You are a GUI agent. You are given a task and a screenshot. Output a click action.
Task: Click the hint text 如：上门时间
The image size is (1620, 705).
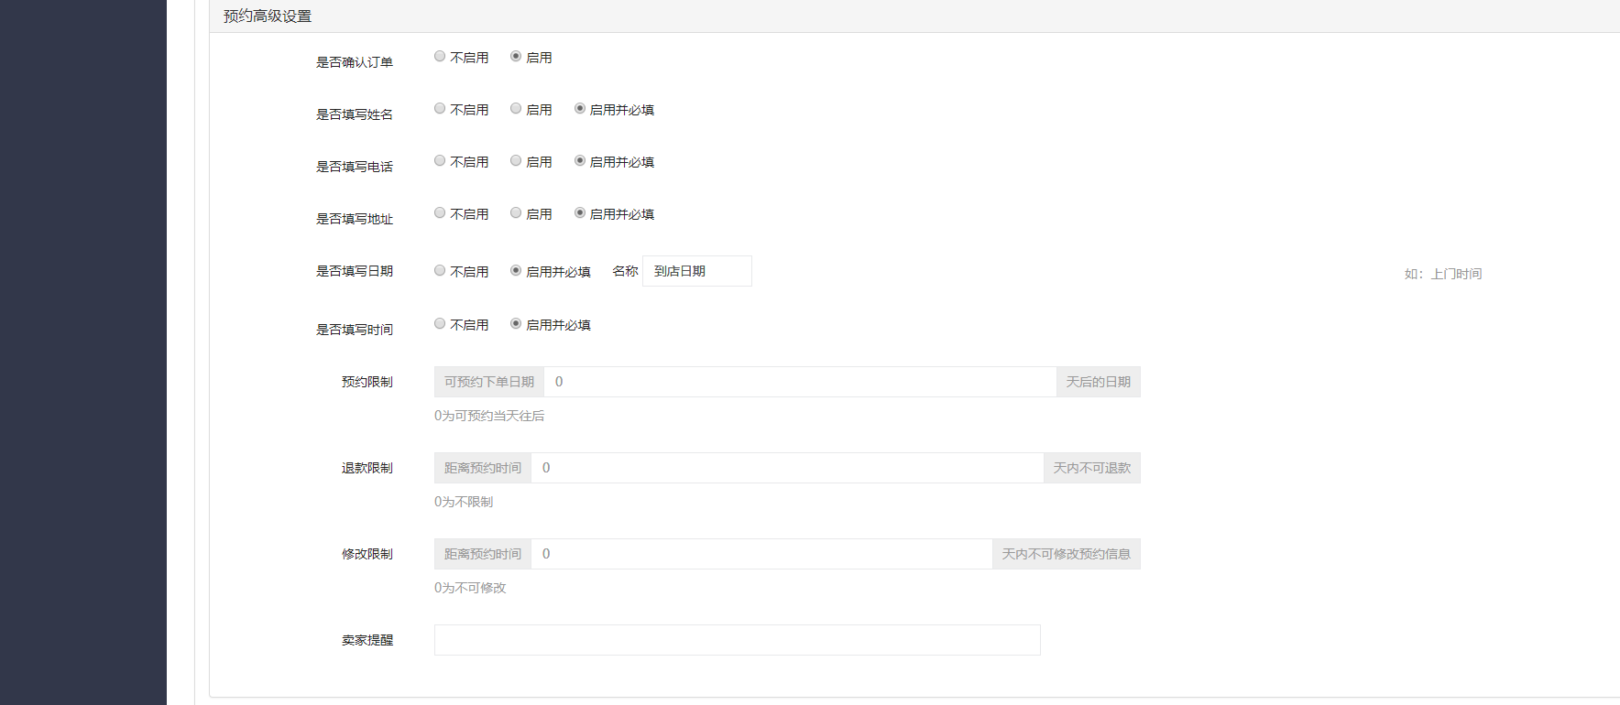click(x=1443, y=274)
